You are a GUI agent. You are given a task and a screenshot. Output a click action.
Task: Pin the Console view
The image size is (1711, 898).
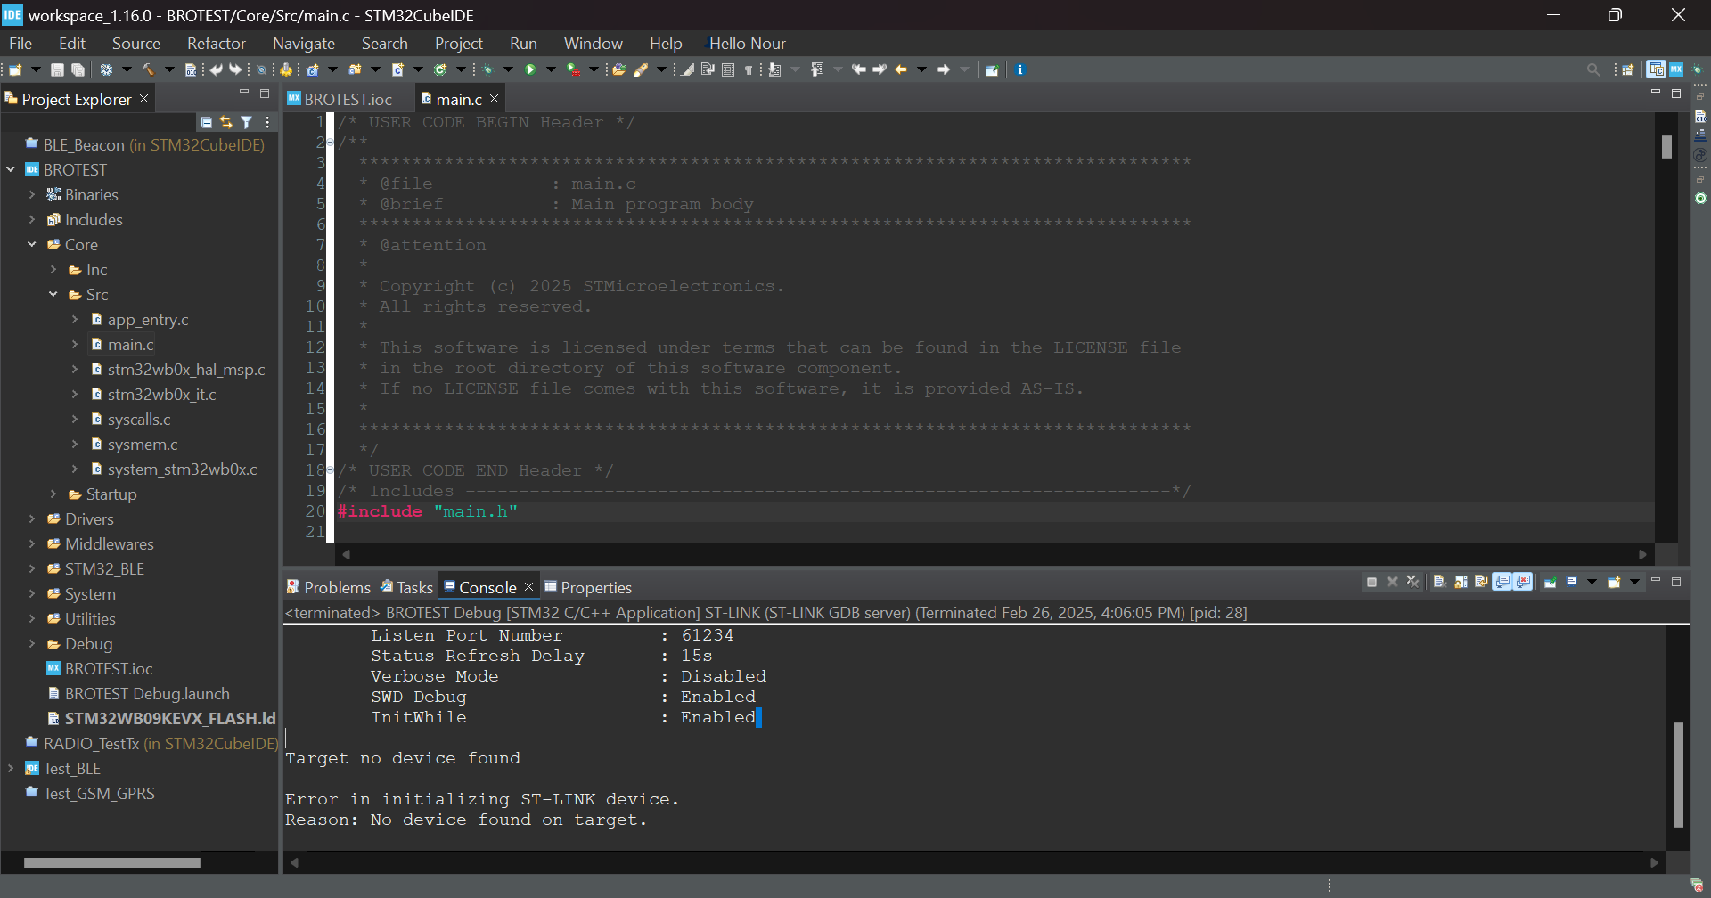pyautogui.click(x=1551, y=582)
